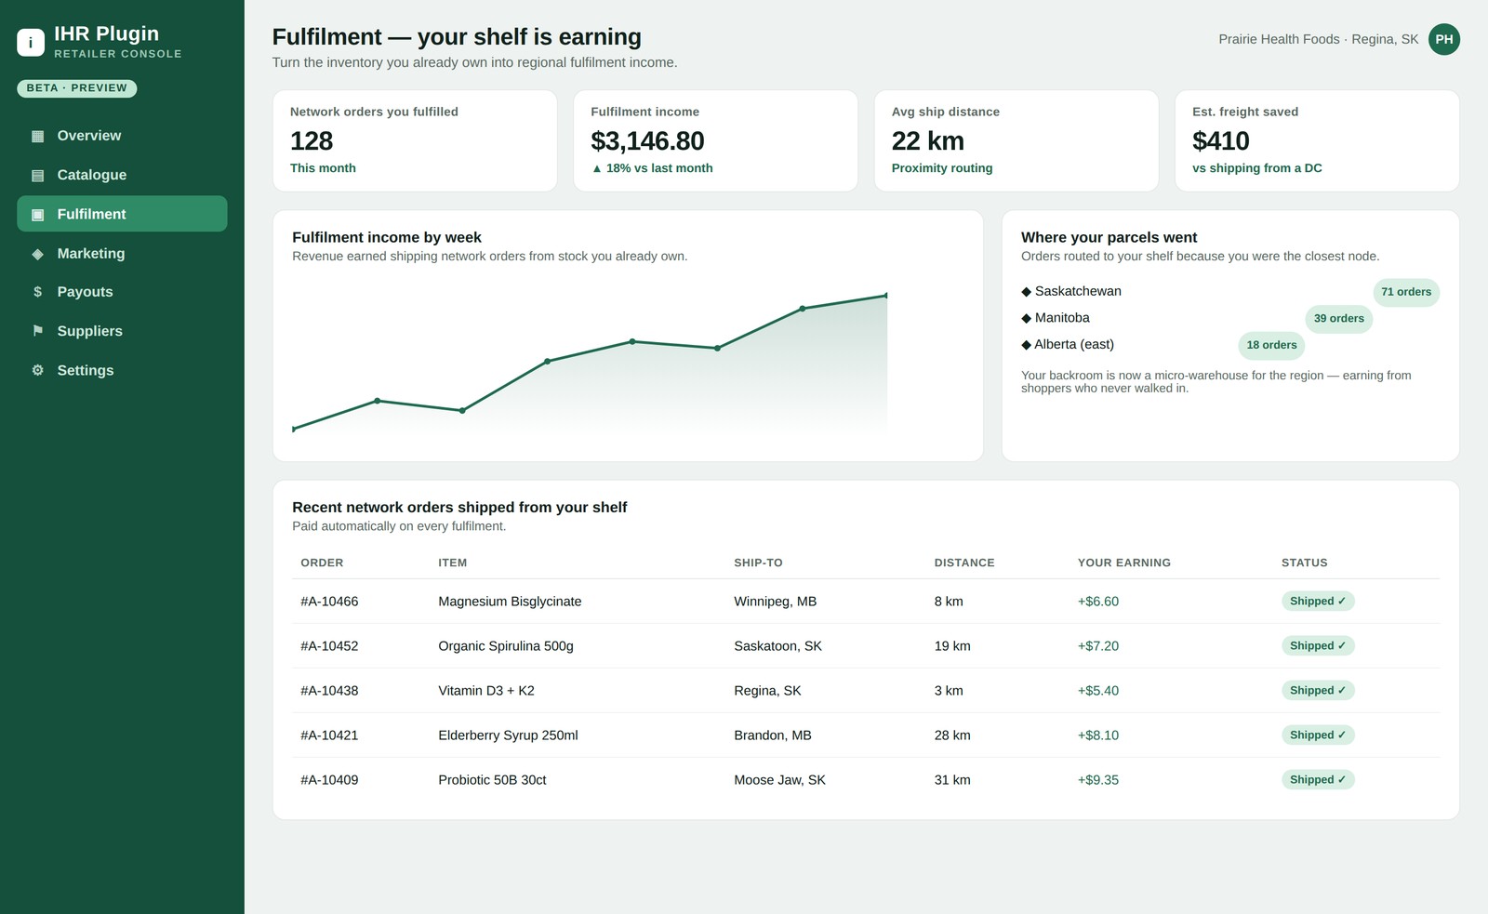The width and height of the screenshot is (1488, 914).
Task: Click the Est. freight saved card
Action: [1317, 140]
